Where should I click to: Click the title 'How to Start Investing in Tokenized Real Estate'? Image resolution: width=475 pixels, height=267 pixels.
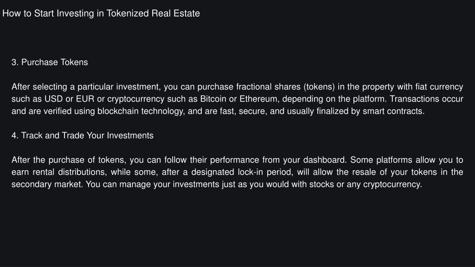tap(101, 13)
